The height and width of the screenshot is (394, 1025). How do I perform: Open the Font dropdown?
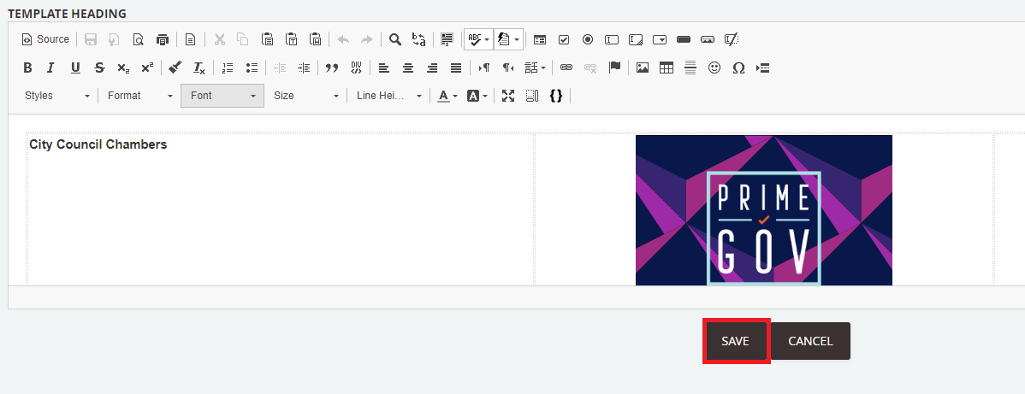[222, 96]
